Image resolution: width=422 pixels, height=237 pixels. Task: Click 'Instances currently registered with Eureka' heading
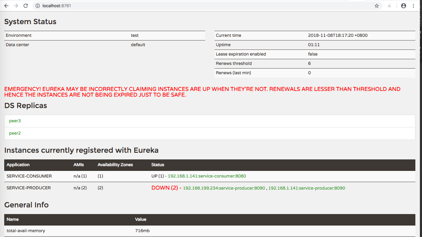point(81,150)
